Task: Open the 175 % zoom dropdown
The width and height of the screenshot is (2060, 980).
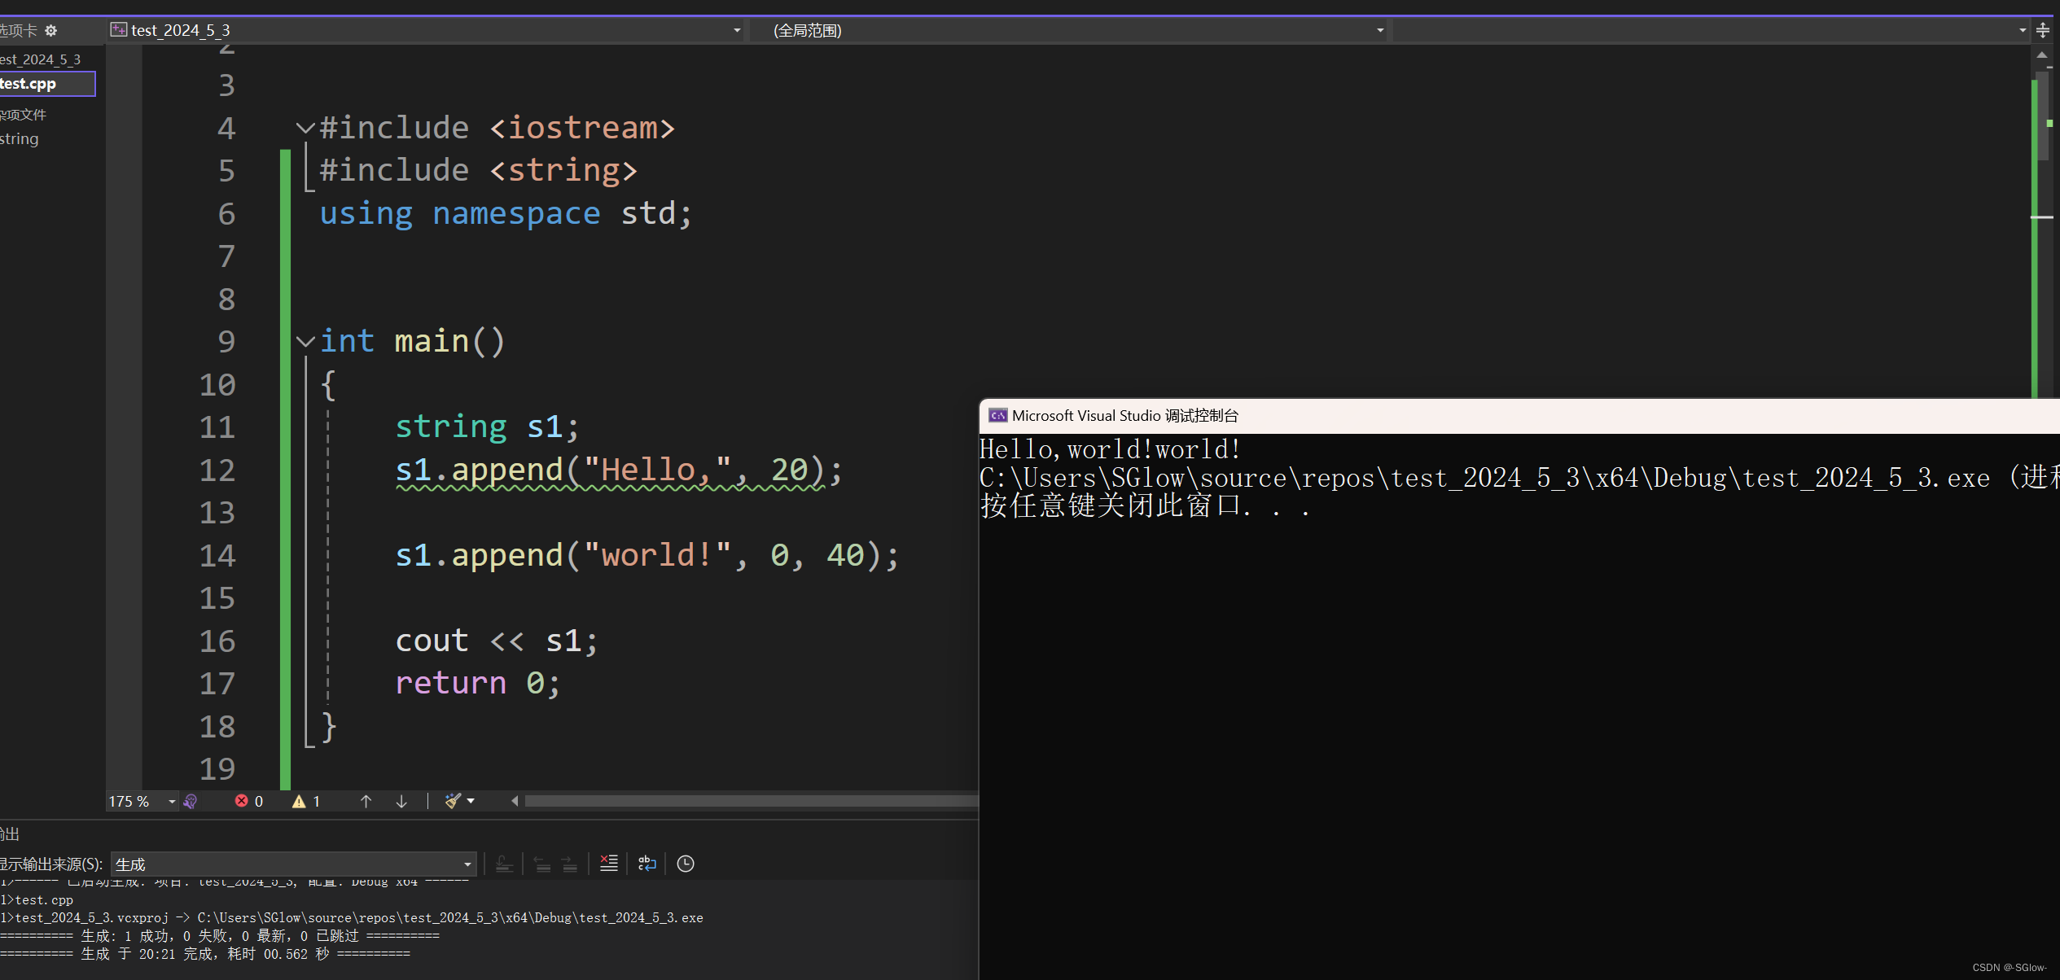Action: pyautogui.click(x=172, y=802)
